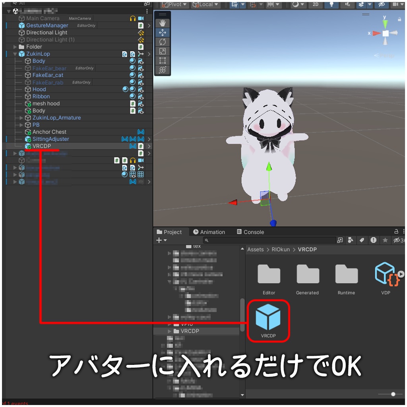Select Directional Light in hierarchy
The width and height of the screenshot is (407, 407).
pyautogui.click(x=47, y=33)
